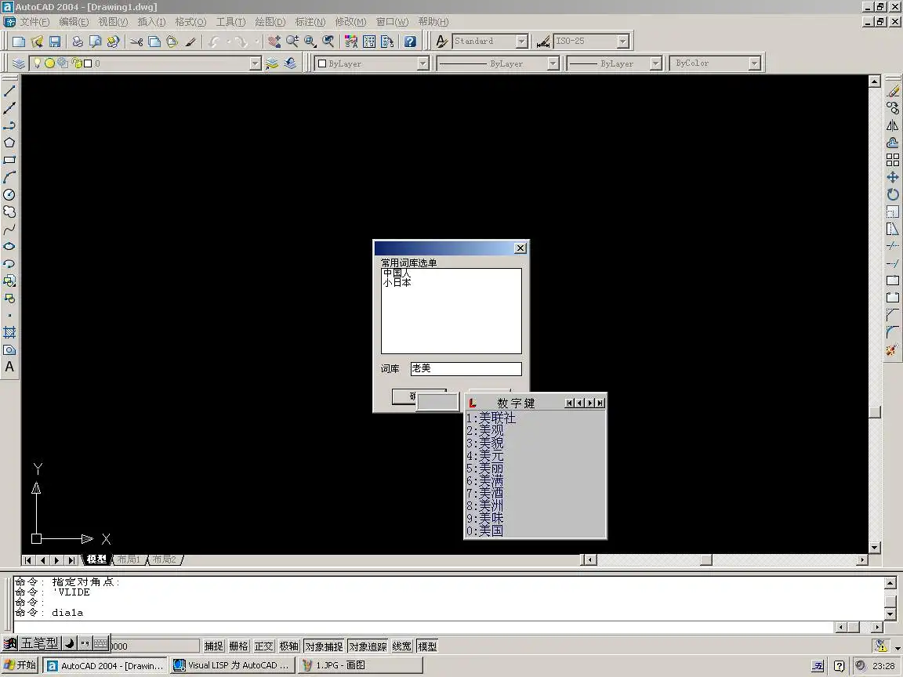Select the Multiline Text tool
This screenshot has width=903, height=677.
coord(9,367)
